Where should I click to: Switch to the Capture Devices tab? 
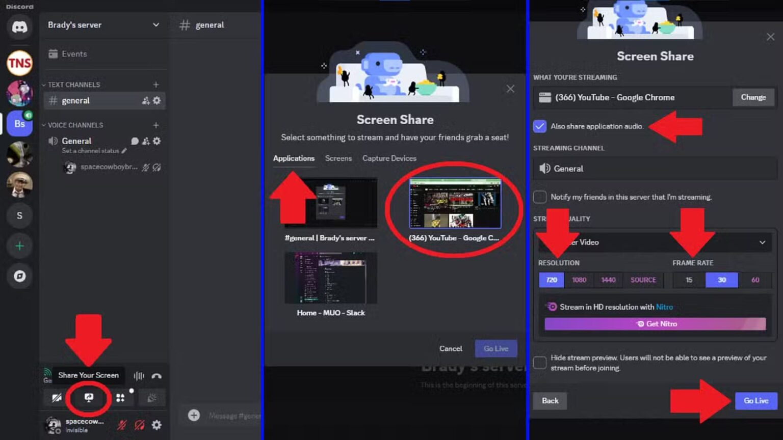389,158
